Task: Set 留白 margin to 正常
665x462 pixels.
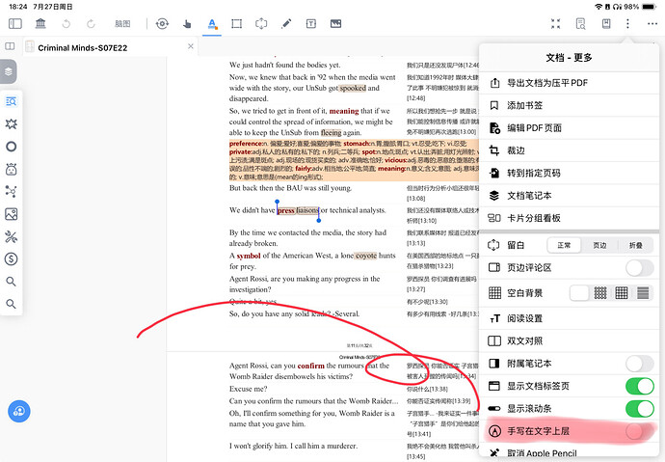Action: tap(564, 245)
